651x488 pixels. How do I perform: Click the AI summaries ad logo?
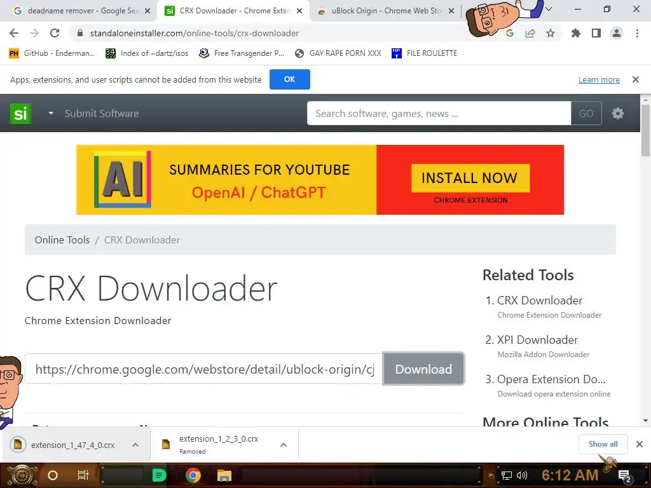pos(123,179)
